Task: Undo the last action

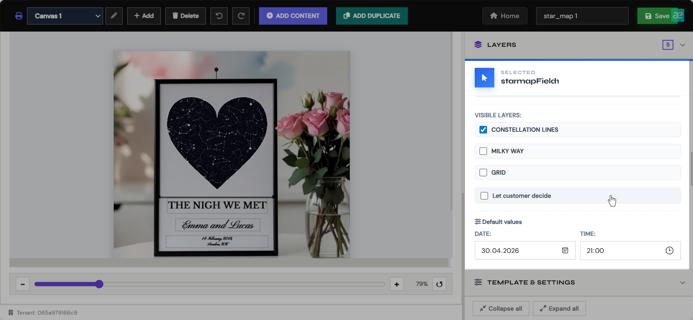Action: (x=219, y=16)
